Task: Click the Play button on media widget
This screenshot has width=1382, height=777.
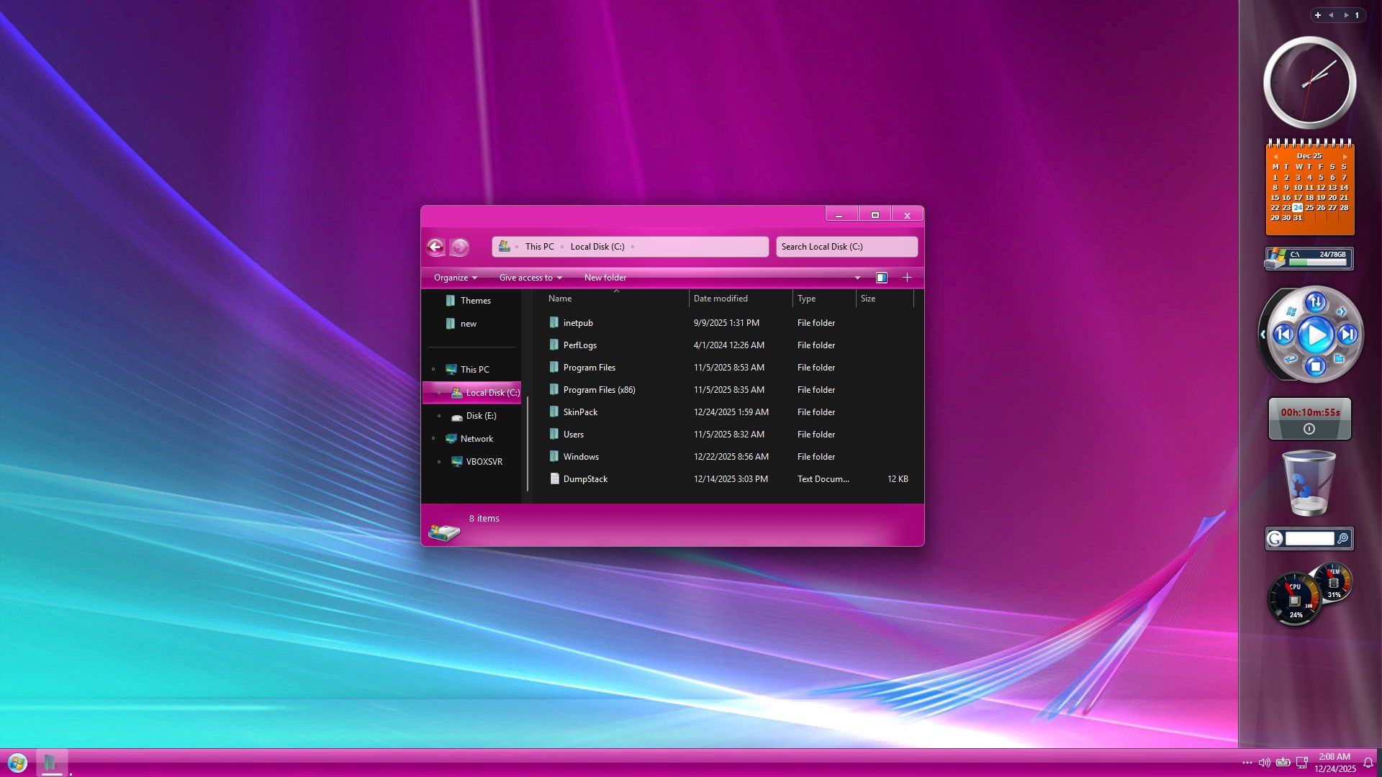Action: click(1316, 335)
